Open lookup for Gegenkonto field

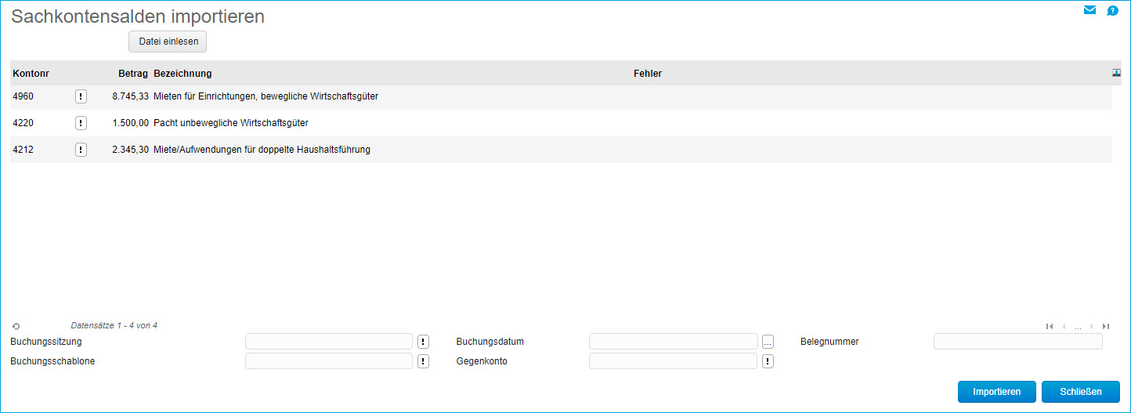coord(768,361)
